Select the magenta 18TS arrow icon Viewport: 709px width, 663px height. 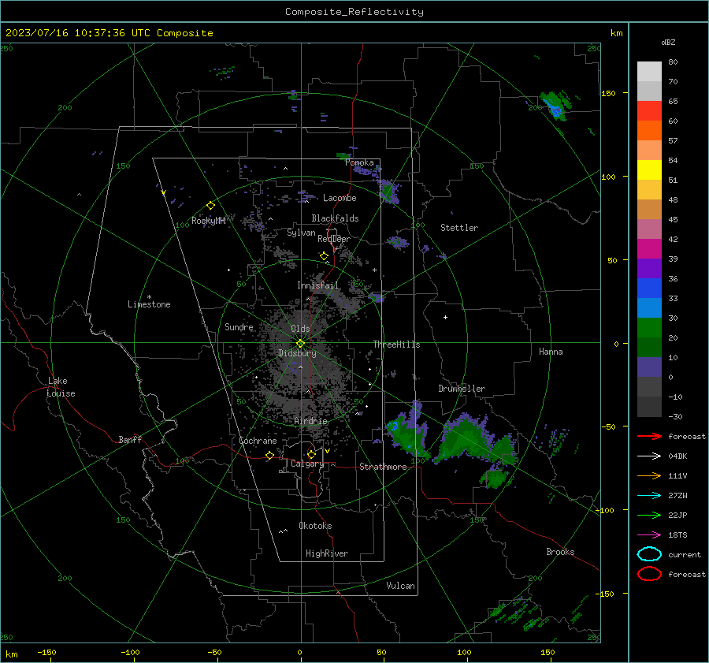[x=649, y=535]
